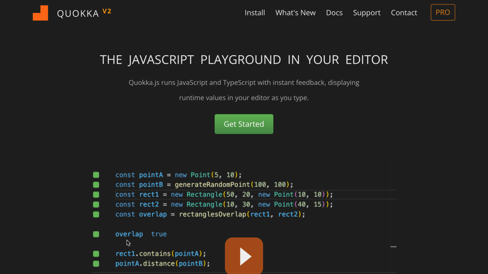The height and width of the screenshot is (274, 488).
Task: Click green indicator beside const pointB line
Action: point(96,185)
